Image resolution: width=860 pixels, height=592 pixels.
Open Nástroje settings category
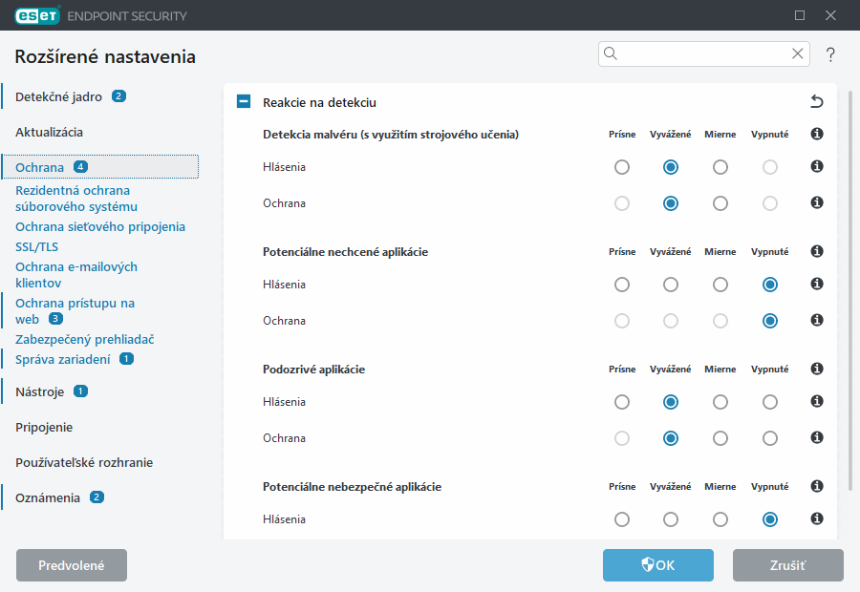click(x=39, y=391)
